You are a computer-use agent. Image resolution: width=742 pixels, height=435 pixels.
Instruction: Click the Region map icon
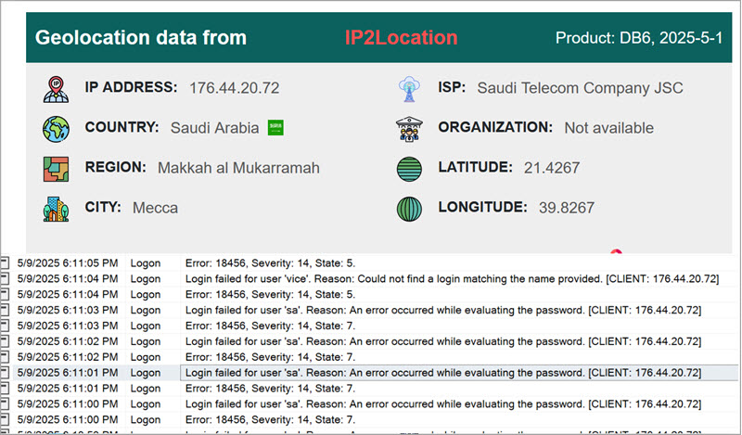[56, 168]
